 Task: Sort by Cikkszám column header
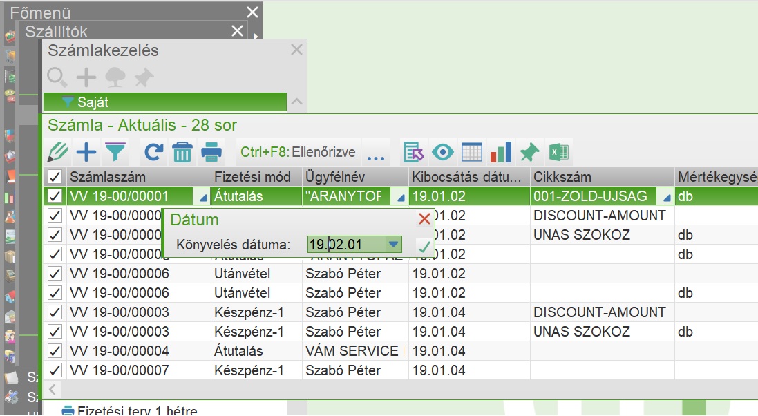(x=603, y=177)
